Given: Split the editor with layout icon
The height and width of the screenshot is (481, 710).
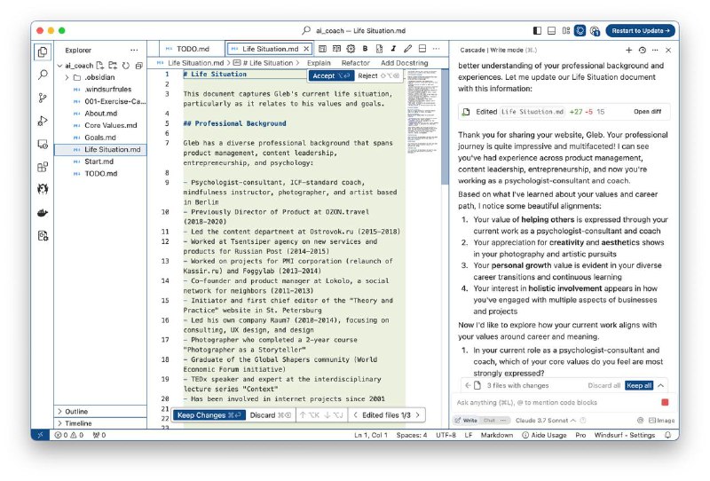Looking at the screenshot, I should (422, 49).
